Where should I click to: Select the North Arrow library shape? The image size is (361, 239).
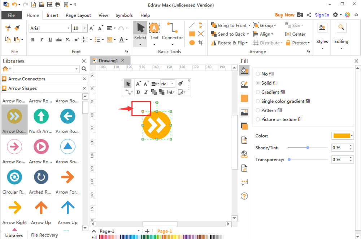click(41, 119)
